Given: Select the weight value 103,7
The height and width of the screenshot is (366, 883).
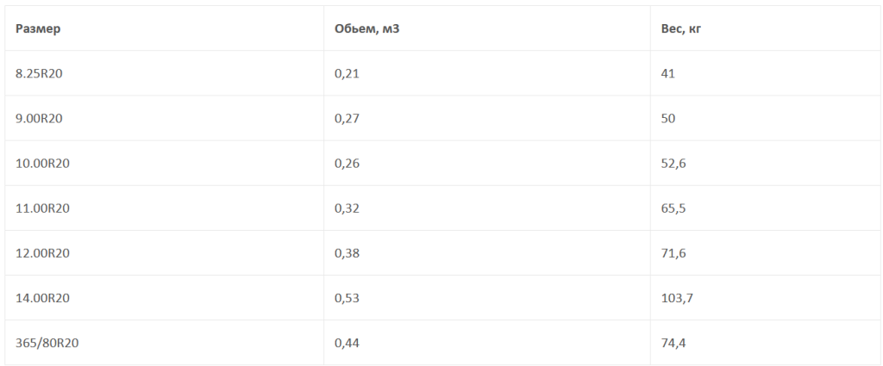Looking at the screenshot, I should point(677,298).
